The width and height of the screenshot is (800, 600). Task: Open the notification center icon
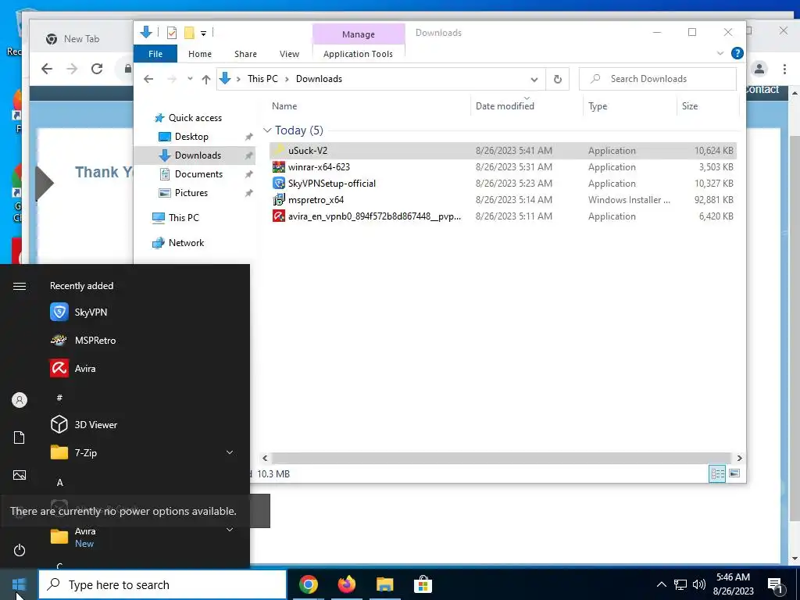775,585
